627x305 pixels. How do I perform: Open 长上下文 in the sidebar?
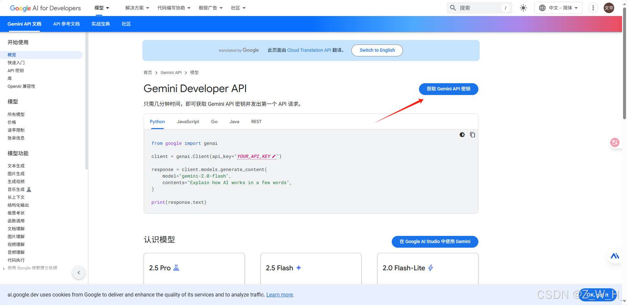[16, 197]
